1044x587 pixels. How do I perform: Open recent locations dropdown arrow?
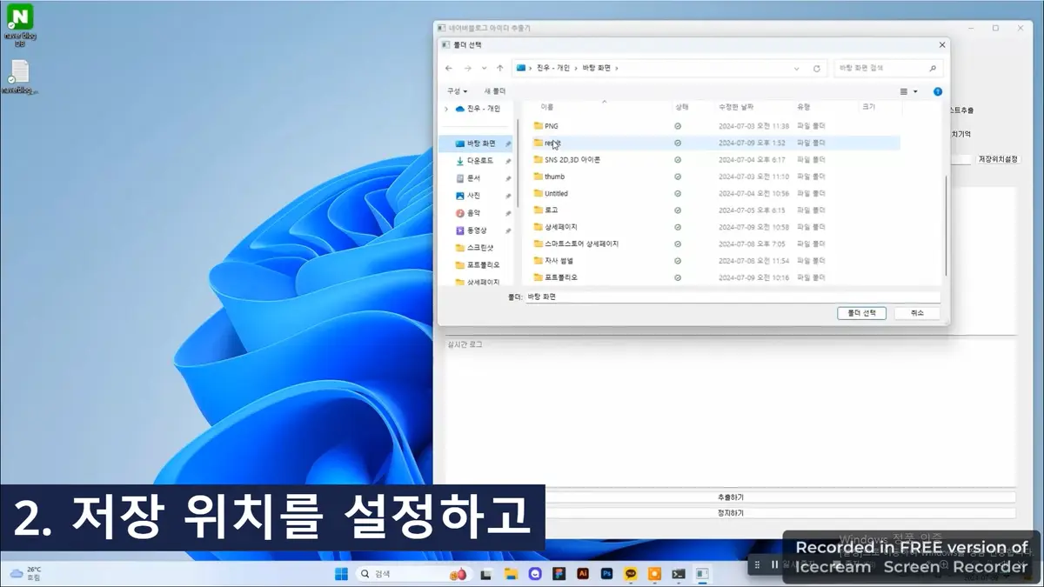point(484,68)
